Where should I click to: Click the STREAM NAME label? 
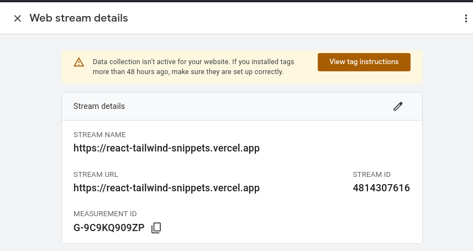click(x=99, y=135)
